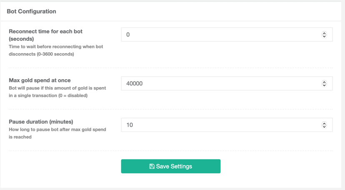
Task: Lower Pause duration with the down arrow
Action: pos(324,127)
